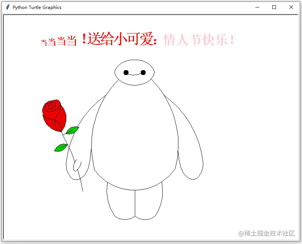Close the Python Turtle Graphics window
The image size is (302, 244).
[291, 7]
